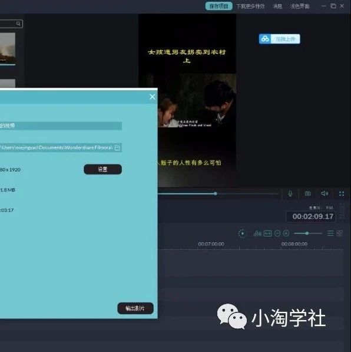The width and height of the screenshot is (351, 352).
Task: Click the timeline zoom slider handle
Action: (x=307, y=233)
